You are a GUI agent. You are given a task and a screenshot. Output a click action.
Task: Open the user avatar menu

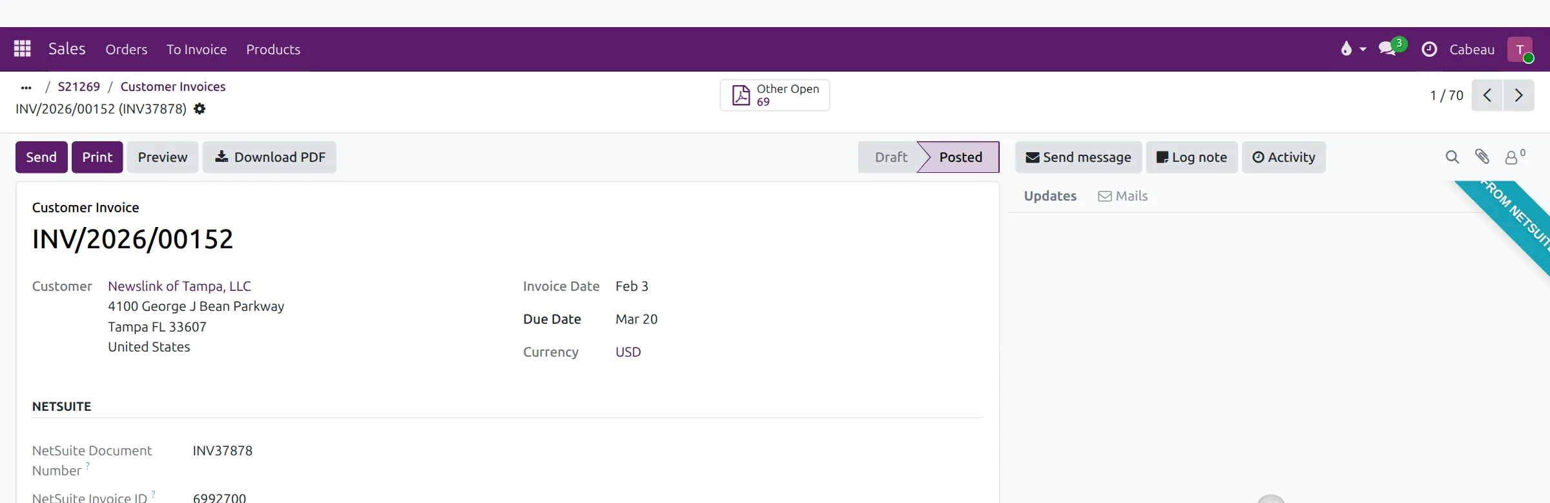[x=1520, y=49]
